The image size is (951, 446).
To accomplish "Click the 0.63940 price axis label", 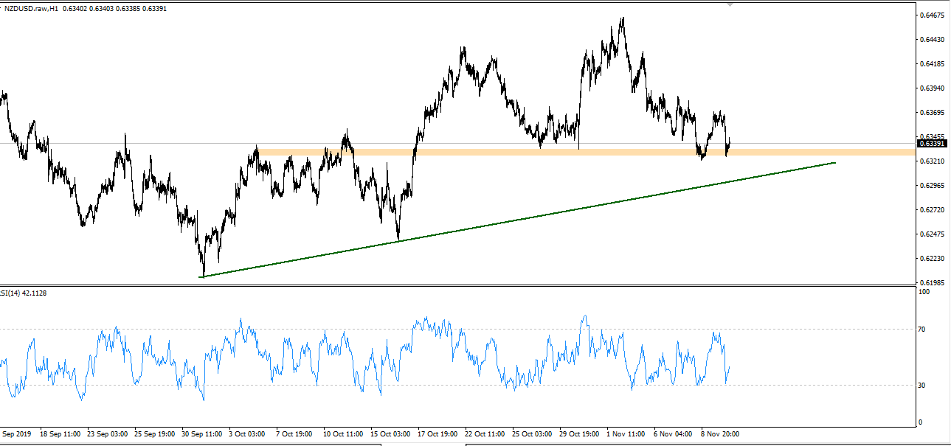I will [x=933, y=88].
